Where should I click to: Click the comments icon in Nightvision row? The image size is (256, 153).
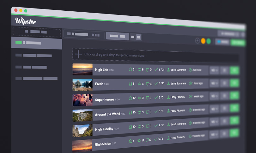pos(147,140)
